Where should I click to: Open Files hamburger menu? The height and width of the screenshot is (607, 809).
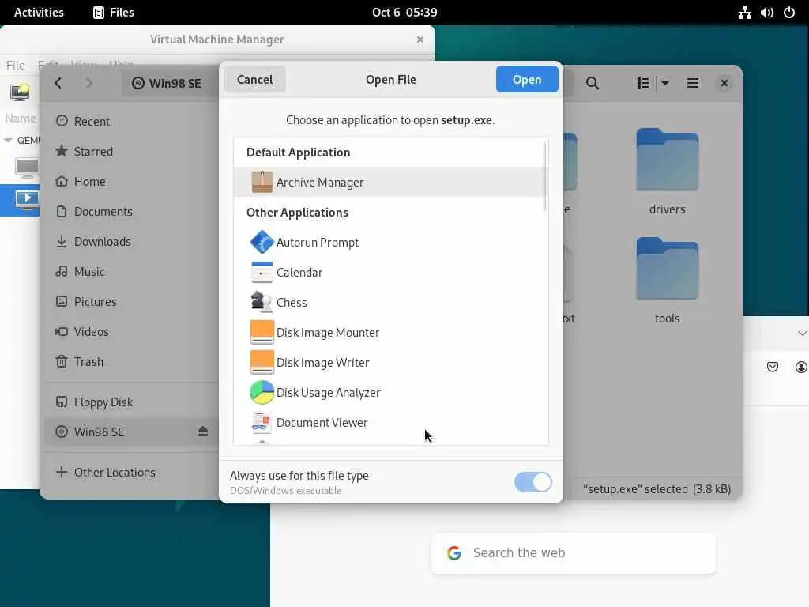(692, 83)
